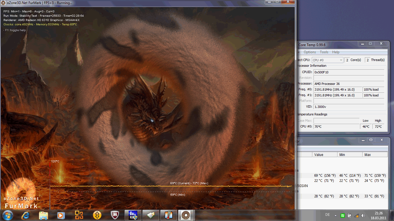
Task: Switch to the blue bars monitor taskbar app
Action: point(133,215)
